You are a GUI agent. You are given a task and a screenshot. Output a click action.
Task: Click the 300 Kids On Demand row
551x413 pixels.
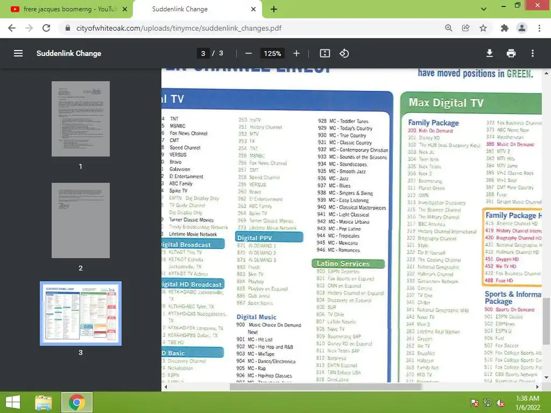[x=430, y=131]
